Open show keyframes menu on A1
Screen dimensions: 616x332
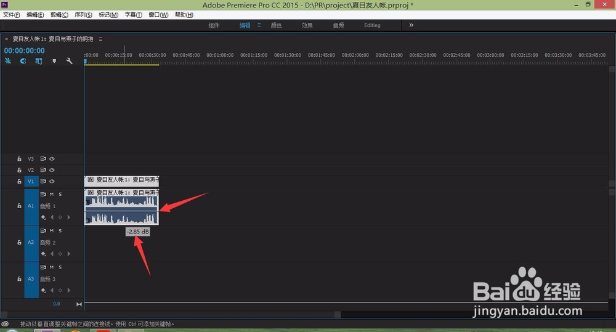click(x=43, y=217)
